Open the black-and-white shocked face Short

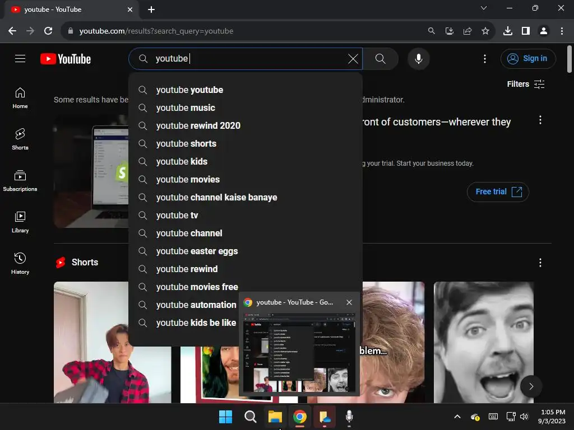[484, 342]
